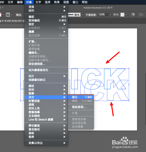This screenshot has height=152, width=146.
Task: Click 建立 in the blend submenu
Action: [x=81, y=97]
